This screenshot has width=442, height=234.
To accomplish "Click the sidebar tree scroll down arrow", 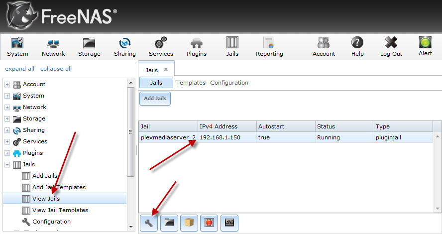I will pos(131,227).
